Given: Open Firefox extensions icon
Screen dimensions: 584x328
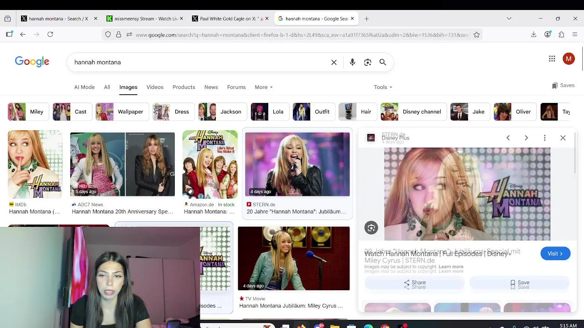Looking at the screenshot, I should (x=562, y=35).
